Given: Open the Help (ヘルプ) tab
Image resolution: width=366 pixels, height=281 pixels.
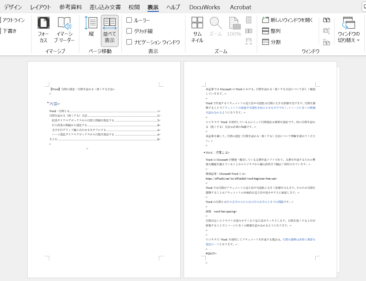Looking at the screenshot, I should 173,7.
